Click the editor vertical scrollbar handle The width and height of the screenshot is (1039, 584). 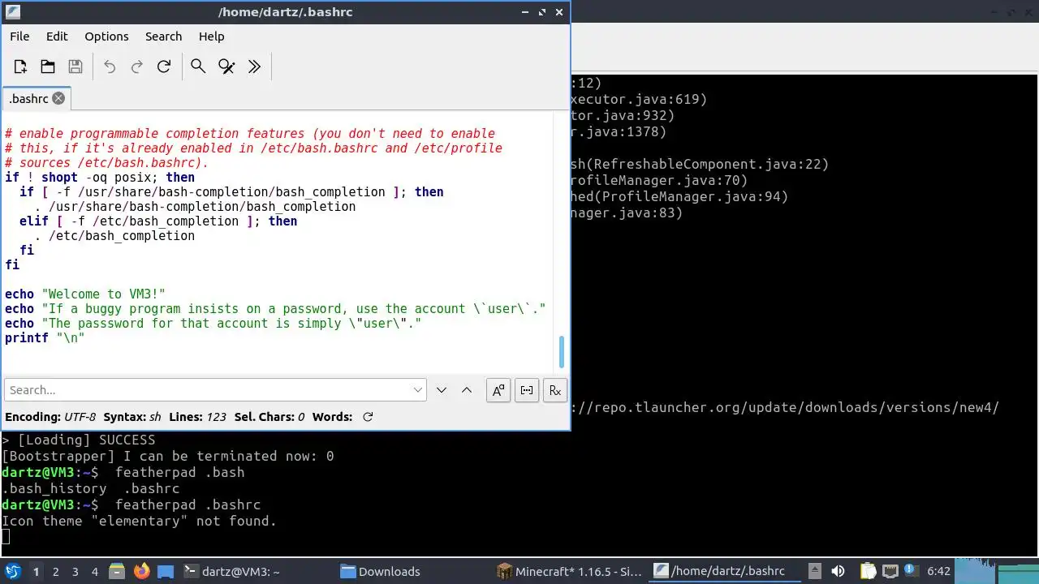[561, 351]
